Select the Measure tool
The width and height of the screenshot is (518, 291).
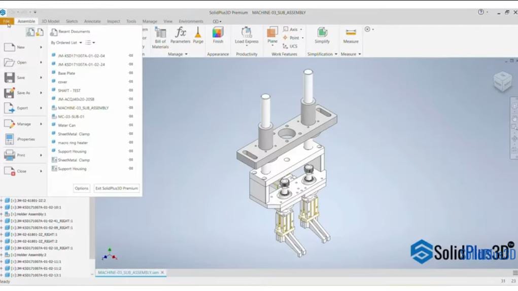351,35
